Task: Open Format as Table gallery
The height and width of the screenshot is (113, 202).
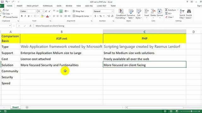Action: (131, 14)
